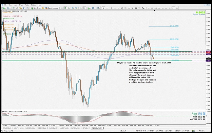Viewport: 212px width, 133px height.
Task: Select the D1 timeframe button
Action: [x=170, y=8]
